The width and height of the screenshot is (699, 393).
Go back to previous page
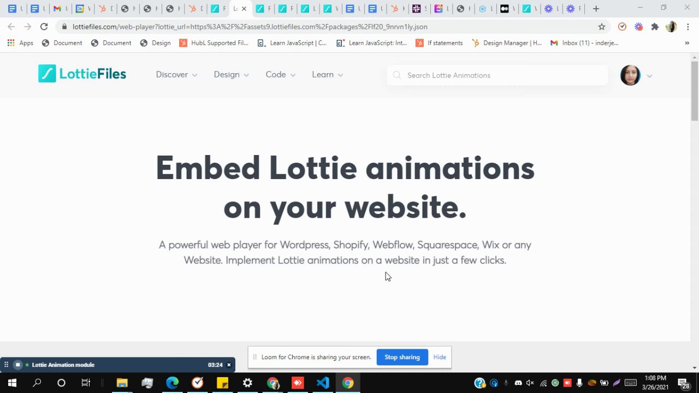click(x=11, y=26)
